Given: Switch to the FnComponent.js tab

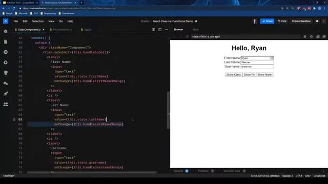Looking at the screenshot, I should 61,30.
